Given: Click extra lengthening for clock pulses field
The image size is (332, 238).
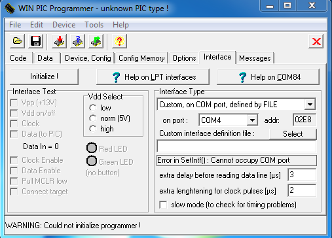Looking at the screenshot, I should pos(302,190).
